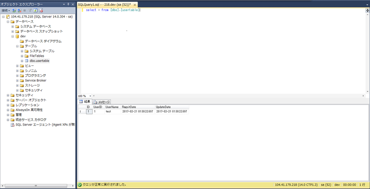Click the Service Broker folder icon

click(x=22, y=80)
